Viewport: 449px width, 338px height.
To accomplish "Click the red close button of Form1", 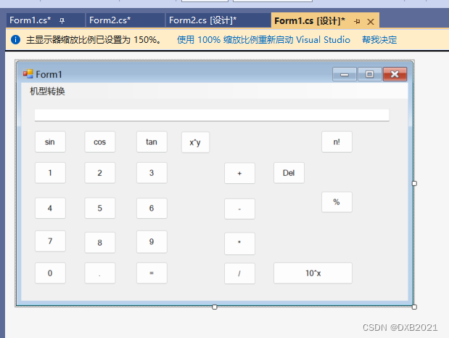I will 395,74.
